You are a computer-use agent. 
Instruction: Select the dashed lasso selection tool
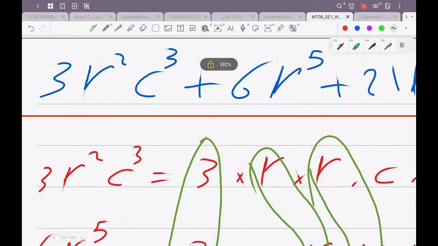(x=155, y=28)
